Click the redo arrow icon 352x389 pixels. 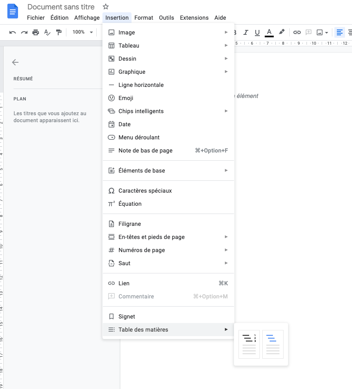(24, 32)
